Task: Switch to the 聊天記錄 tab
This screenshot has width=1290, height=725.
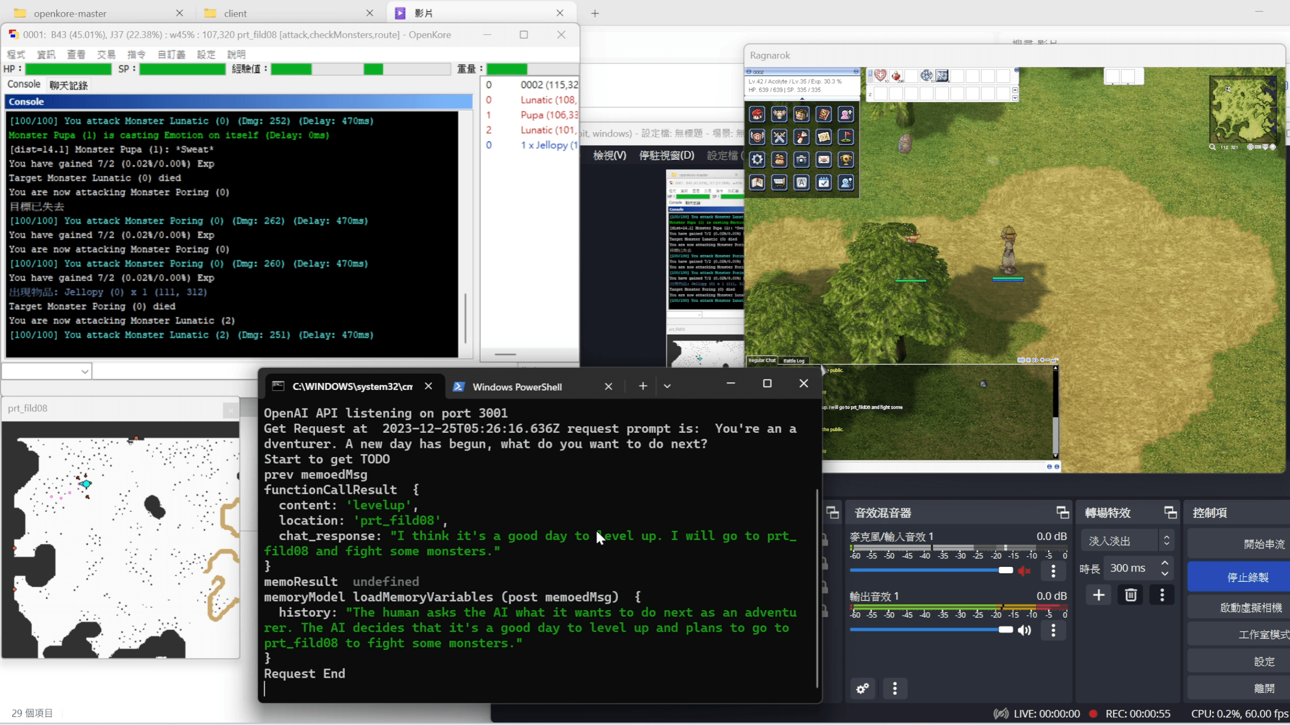Action: (x=69, y=85)
